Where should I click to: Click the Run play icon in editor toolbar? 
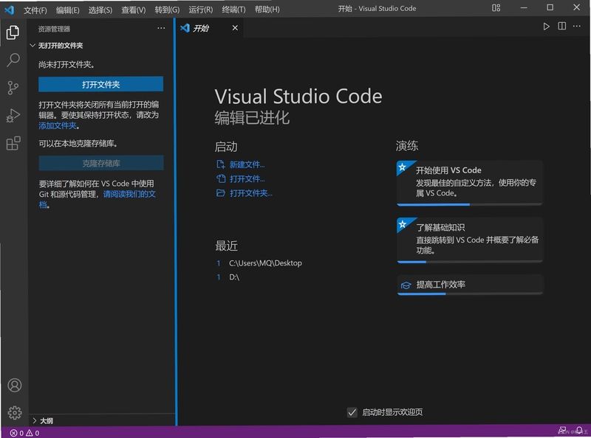546,27
